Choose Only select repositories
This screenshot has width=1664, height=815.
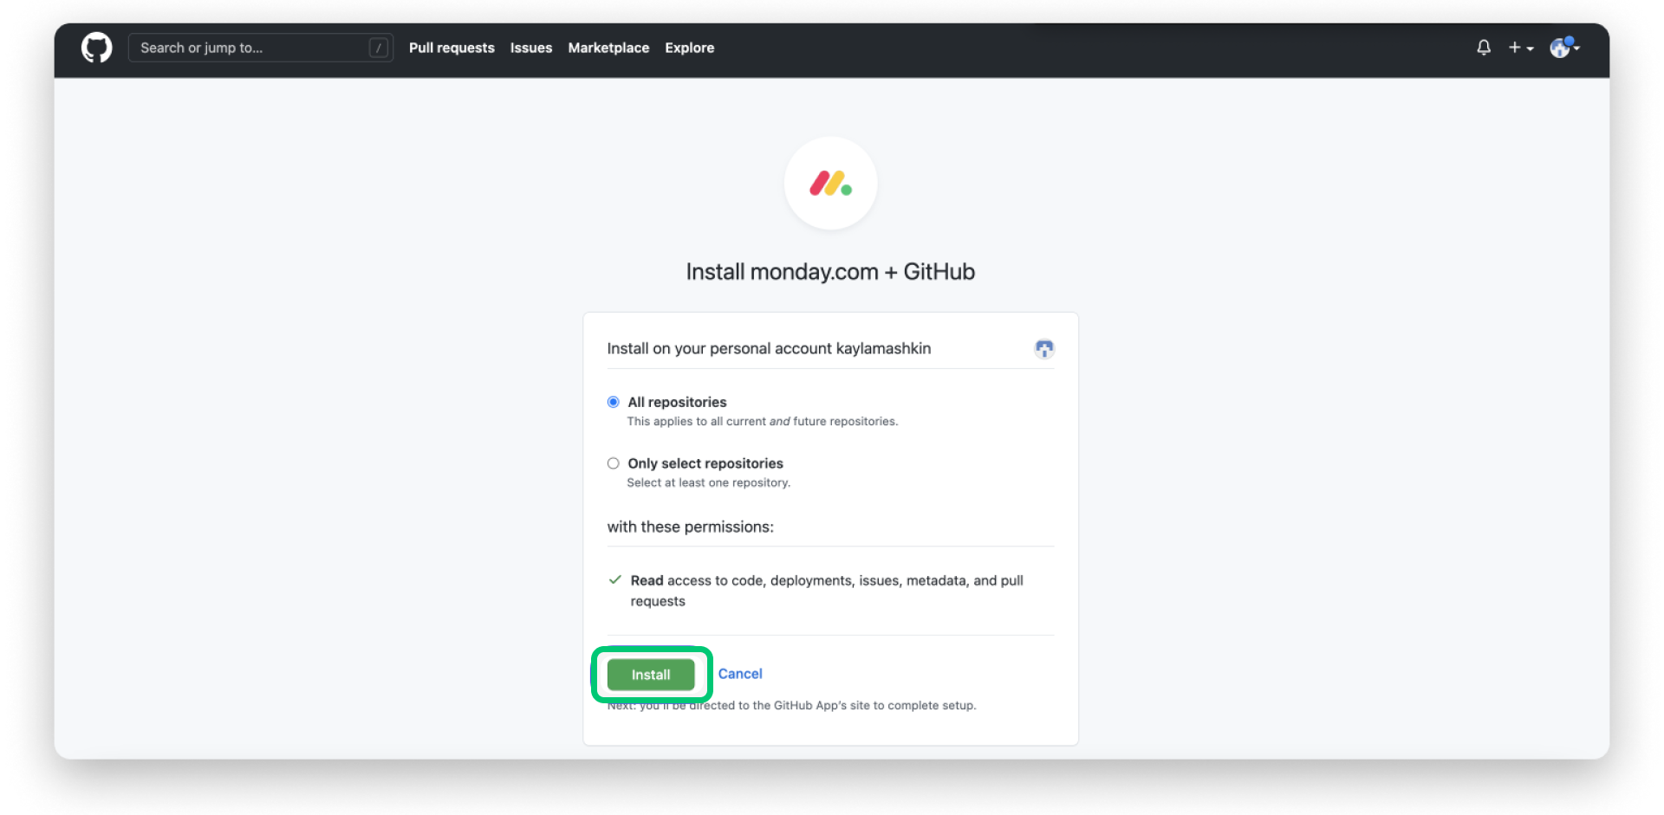(x=613, y=463)
